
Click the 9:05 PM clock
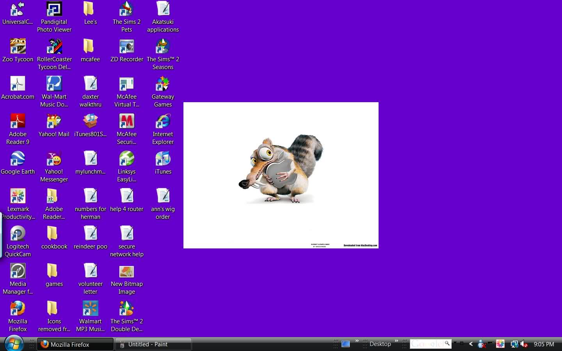point(544,344)
